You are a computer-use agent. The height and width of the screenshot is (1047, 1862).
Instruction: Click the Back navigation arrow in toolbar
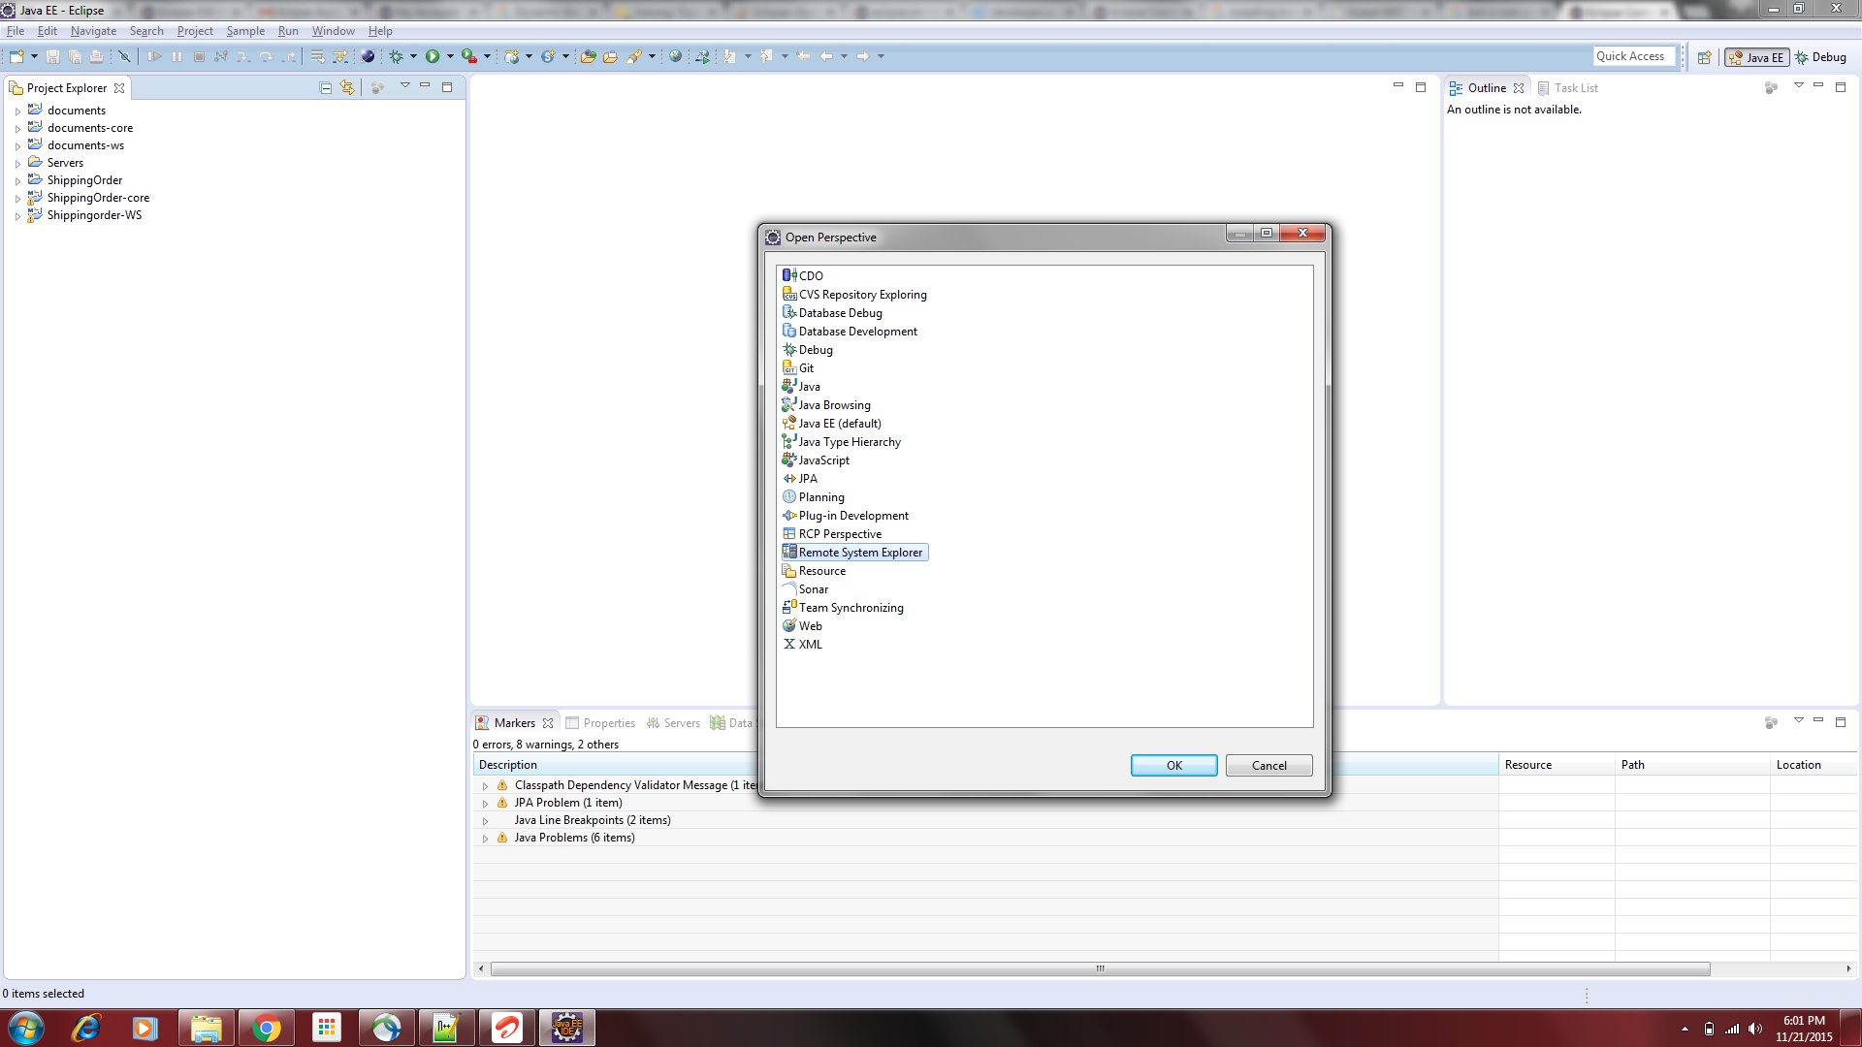tap(826, 56)
